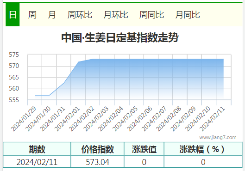Click the 2024/01/29 x-axis date label

coord(24,119)
